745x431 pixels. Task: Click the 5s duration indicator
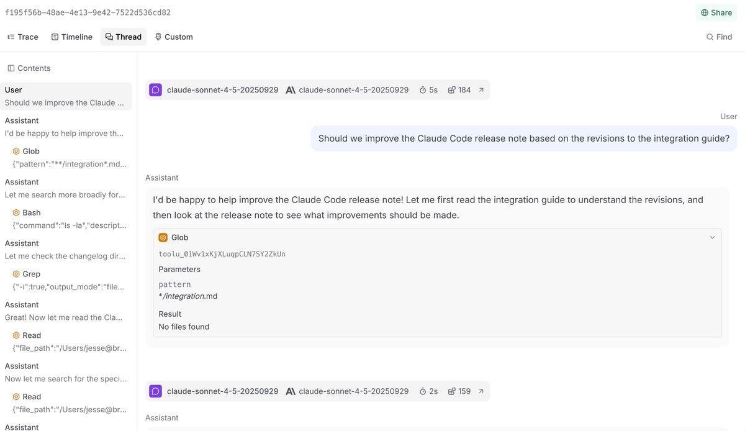428,90
